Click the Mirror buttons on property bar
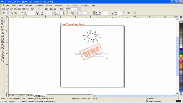 (72, 13)
